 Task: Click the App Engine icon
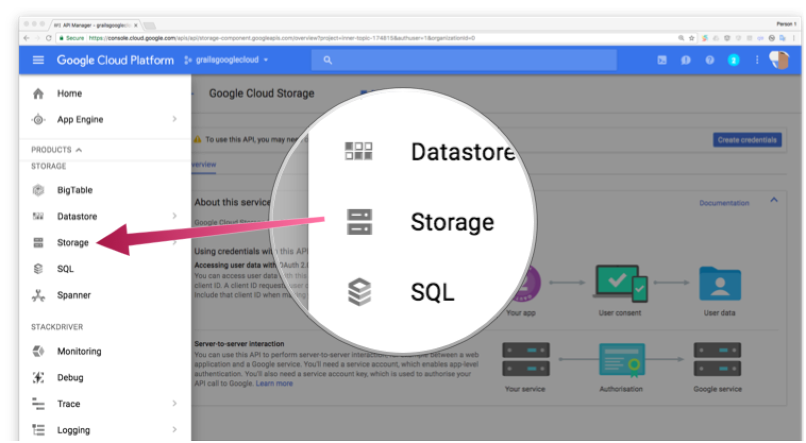click(38, 120)
